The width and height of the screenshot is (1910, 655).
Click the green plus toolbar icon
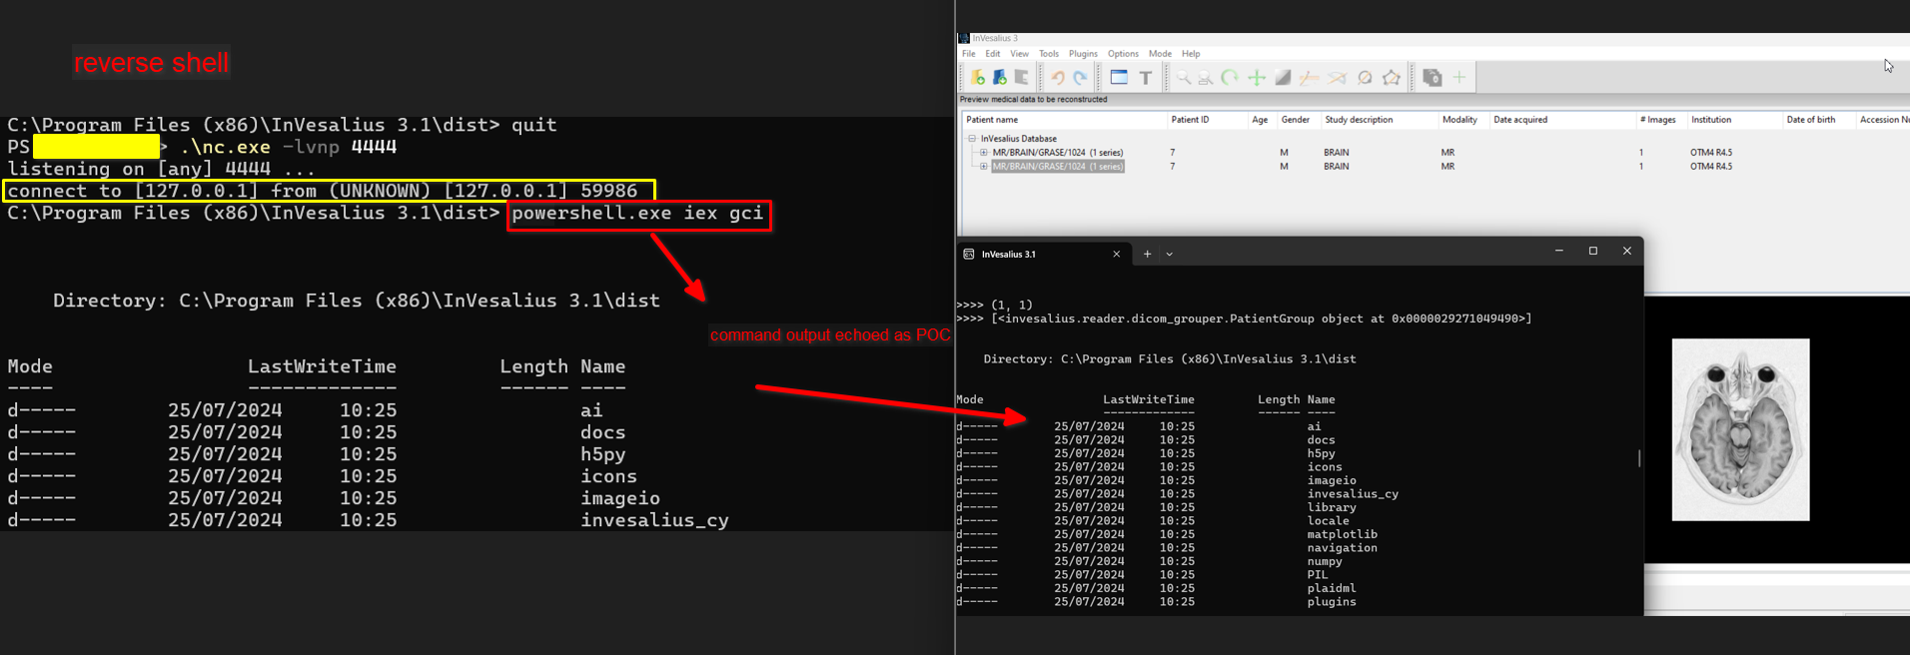[1458, 78]
